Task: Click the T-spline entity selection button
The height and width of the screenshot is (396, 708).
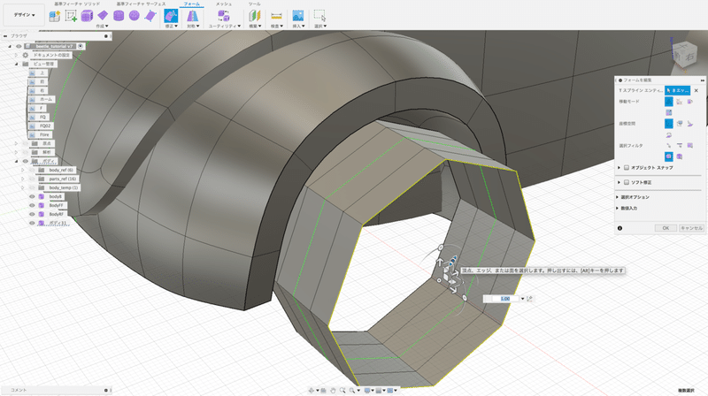Action: 677,91
